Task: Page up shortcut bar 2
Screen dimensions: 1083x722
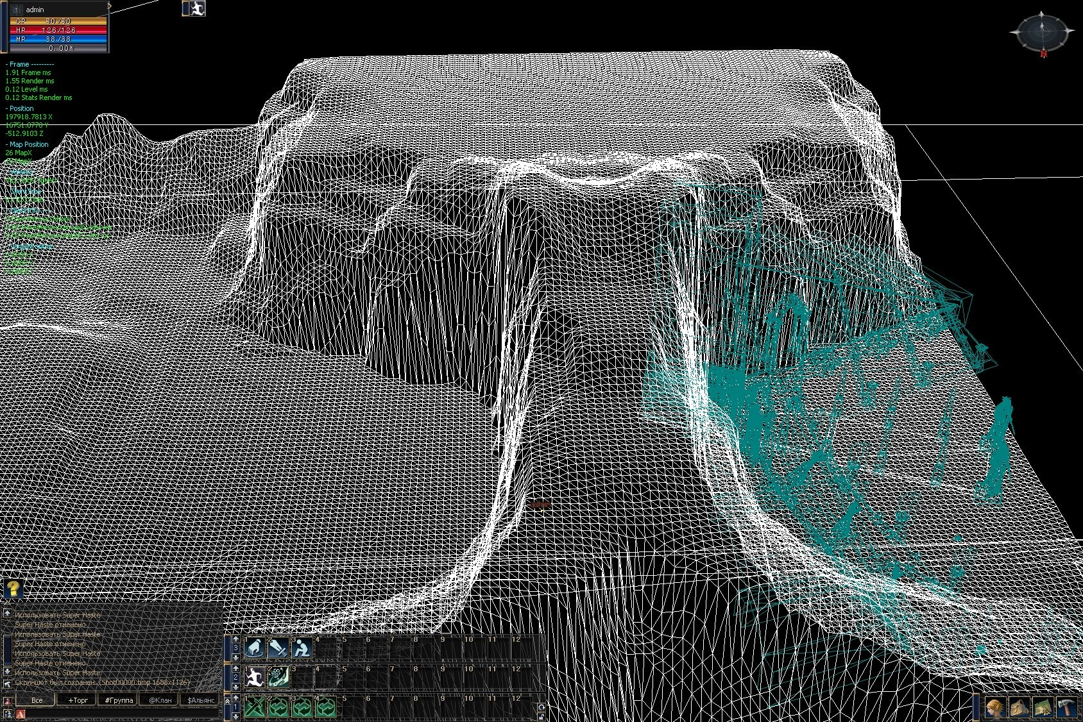Action: (236, 668)
